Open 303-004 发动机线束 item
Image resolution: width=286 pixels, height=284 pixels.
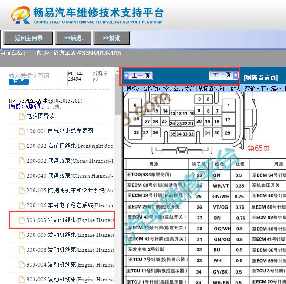[71, 265]
